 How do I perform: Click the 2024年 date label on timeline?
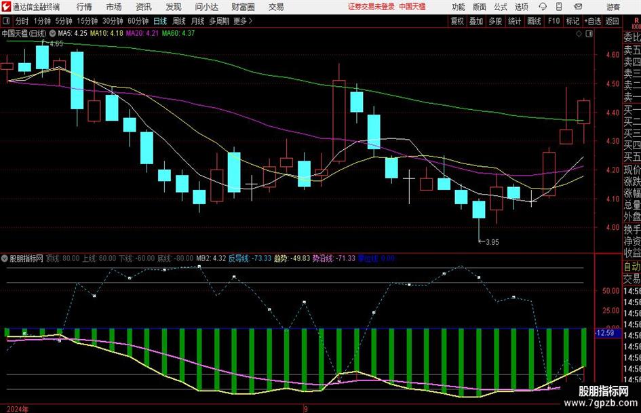tap(18, 409)
